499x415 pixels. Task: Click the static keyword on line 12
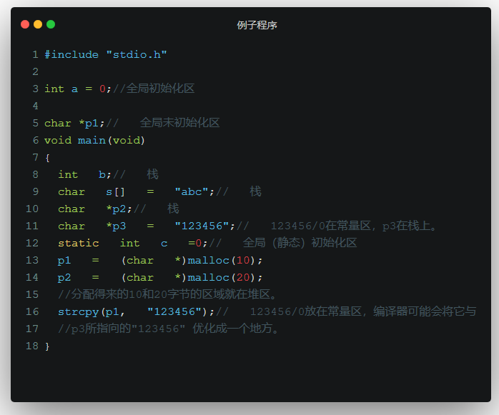coord(79,244)
